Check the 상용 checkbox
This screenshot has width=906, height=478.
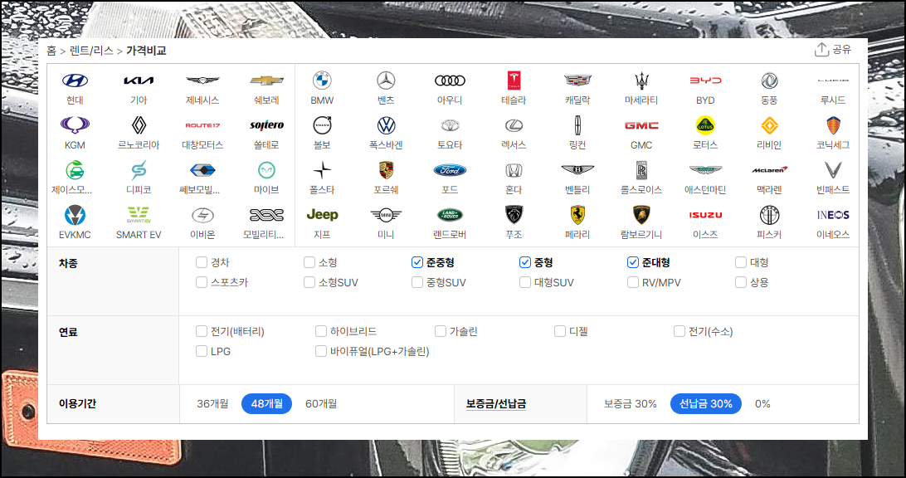(x=741, y=282)
